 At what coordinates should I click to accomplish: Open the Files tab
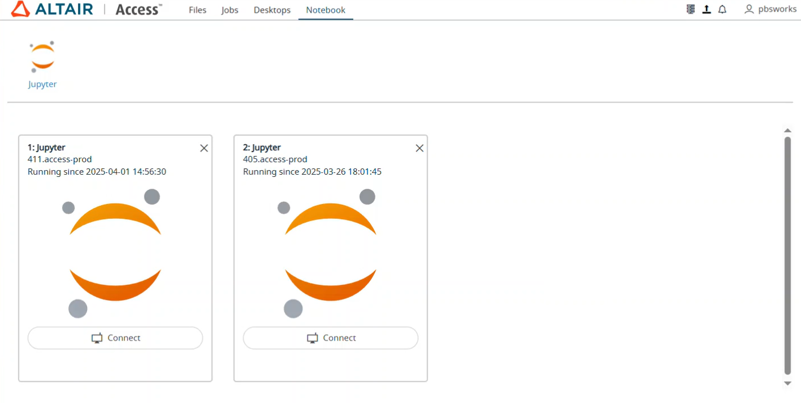[x=197, y=10]
